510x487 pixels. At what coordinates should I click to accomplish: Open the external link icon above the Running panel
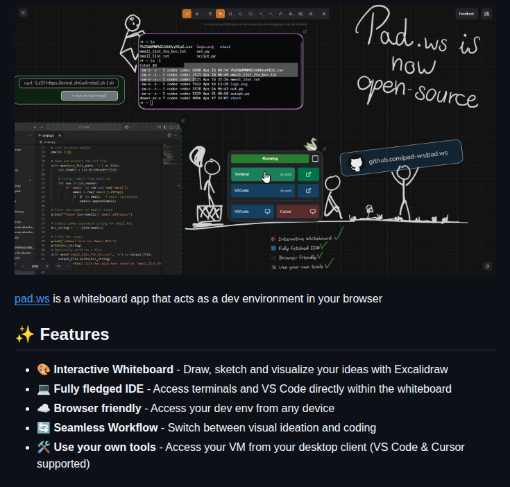pos(324,149)
